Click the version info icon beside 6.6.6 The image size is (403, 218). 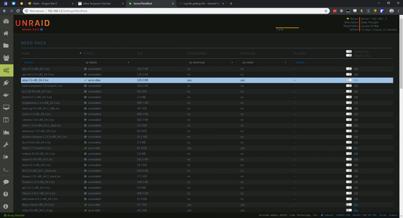(42, 29)
